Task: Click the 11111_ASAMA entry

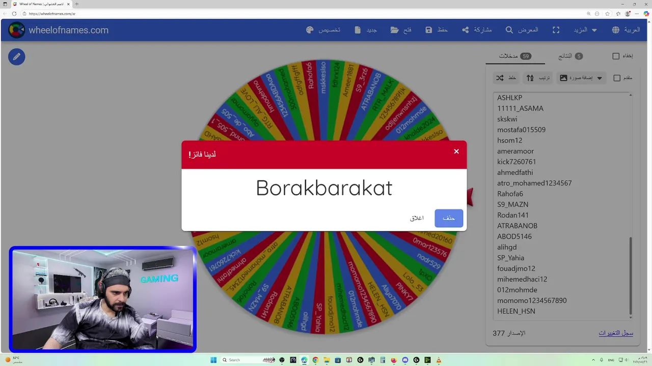Action: (520, 108)
